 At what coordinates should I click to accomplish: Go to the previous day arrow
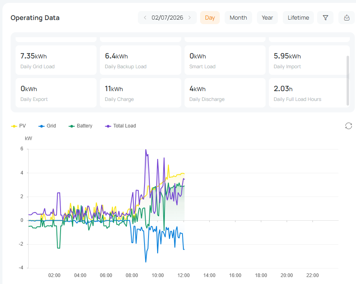(145, 18)
